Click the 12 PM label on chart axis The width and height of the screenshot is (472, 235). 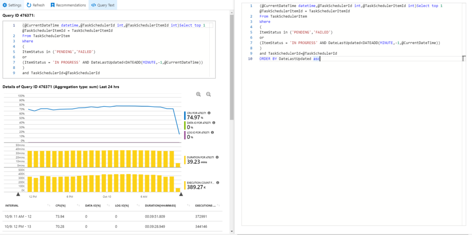pyautogui.click(x=33, y=197)
